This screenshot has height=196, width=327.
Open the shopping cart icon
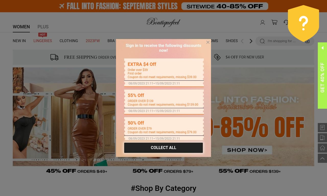point(274,22)
